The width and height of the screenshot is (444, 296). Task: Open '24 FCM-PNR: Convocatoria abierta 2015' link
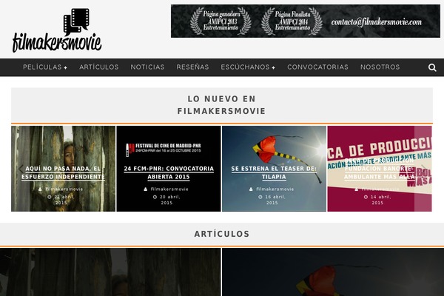pyautogui.click(x=169, y=172)
